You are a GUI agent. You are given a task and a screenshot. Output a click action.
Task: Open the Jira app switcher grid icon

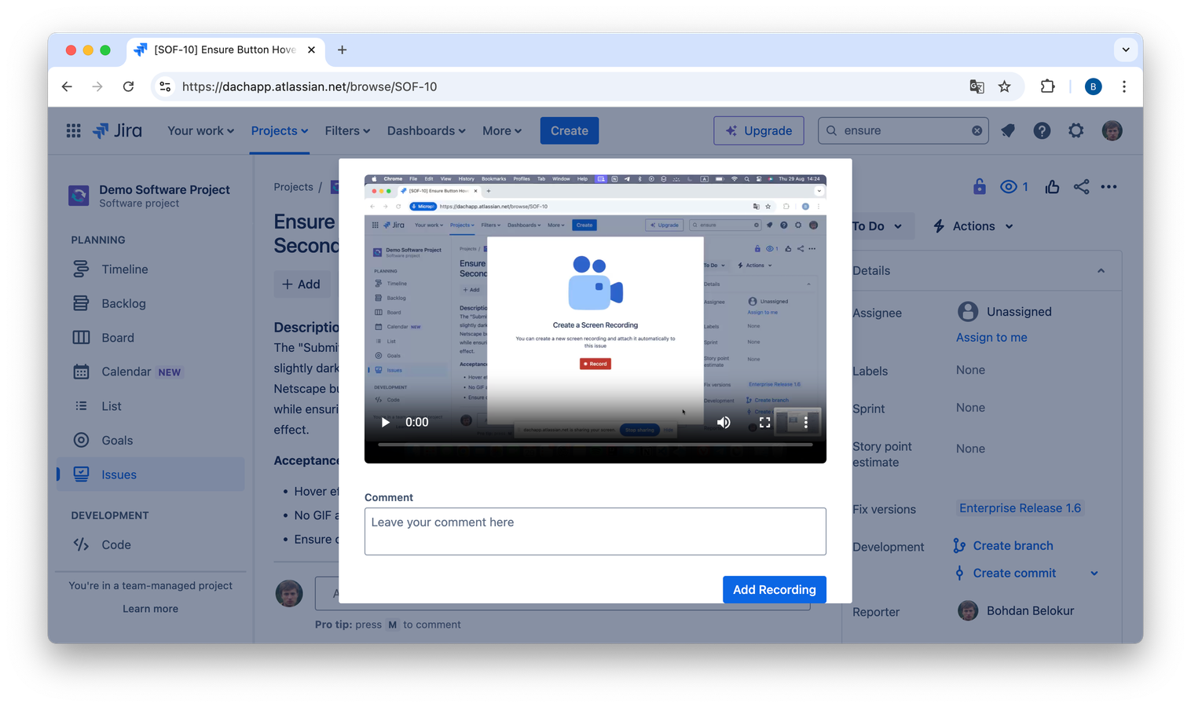click(73, 130)
